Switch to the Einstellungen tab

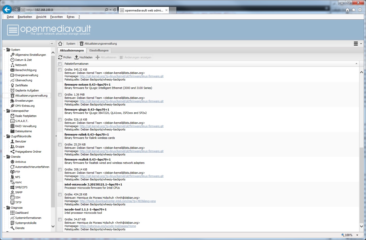click(99, 50)
